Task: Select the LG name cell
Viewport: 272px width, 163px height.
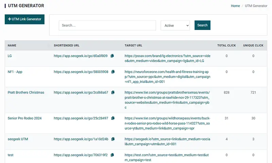Action: click(10, 56)
